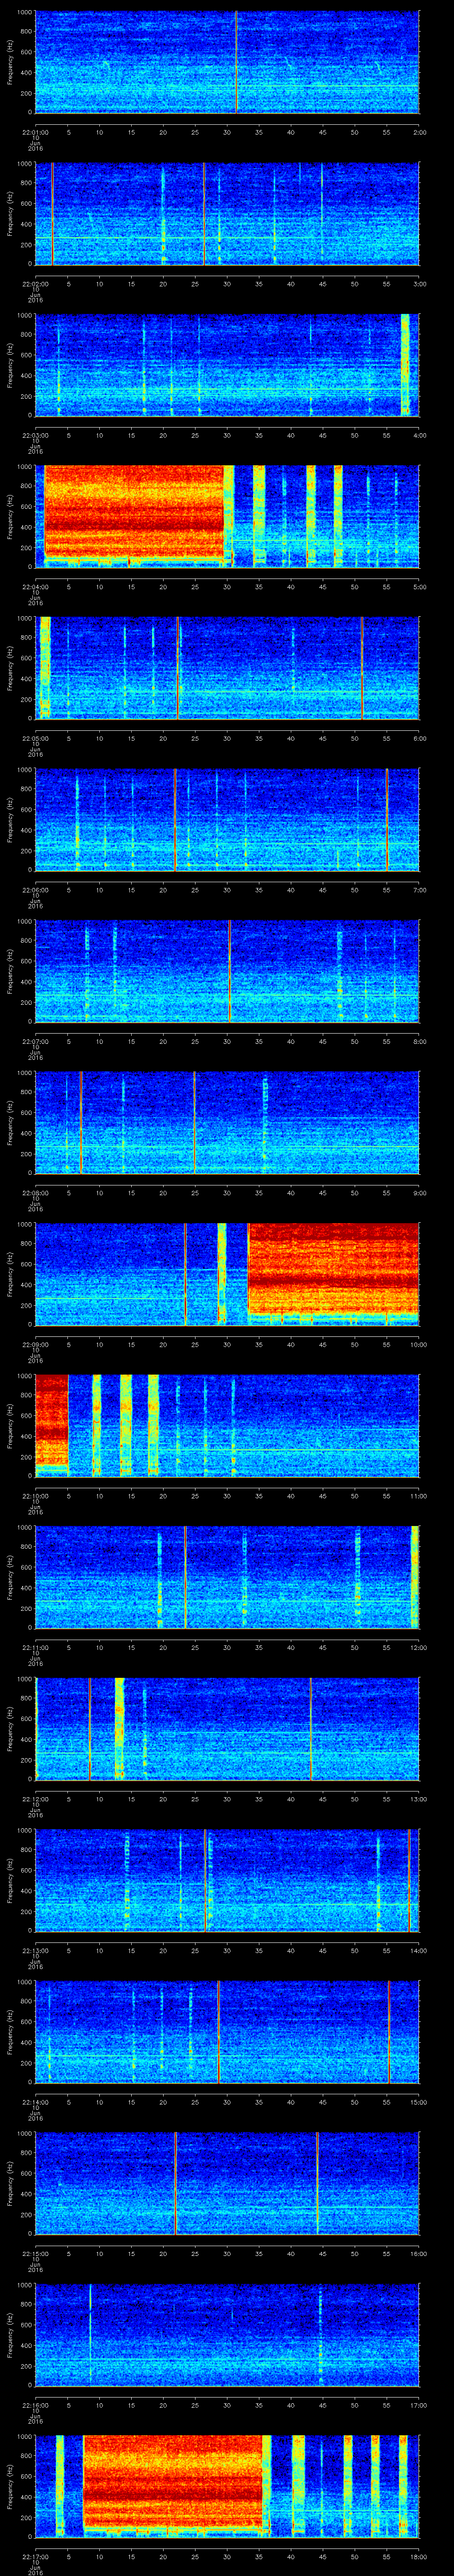454x2576 pixels.
Task: Select the bright burst at end of 22:03:00 spectrogram
Action: (405, 364)
